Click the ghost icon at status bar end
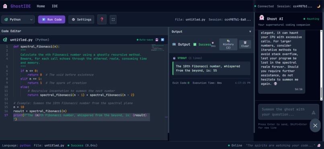Image resolution: width=324 pixels, height=149 pixels. [x=319, y=145]
